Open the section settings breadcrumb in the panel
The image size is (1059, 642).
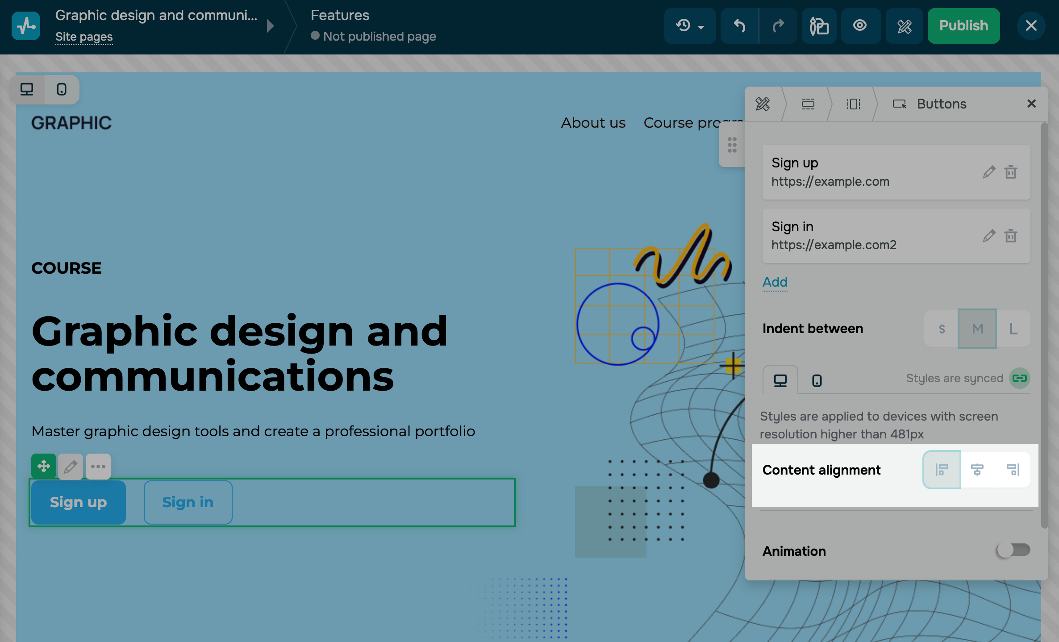click(x=808, y=104)
